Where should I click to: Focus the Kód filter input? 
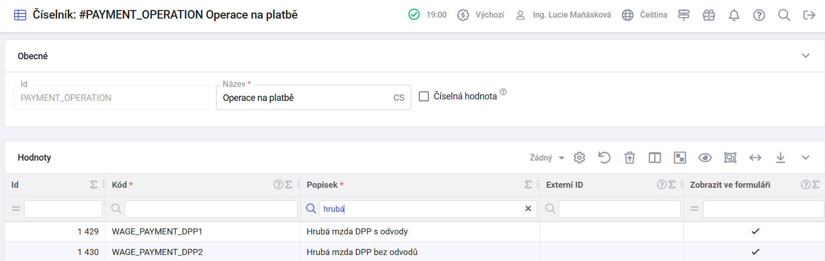tap(211, 209)
